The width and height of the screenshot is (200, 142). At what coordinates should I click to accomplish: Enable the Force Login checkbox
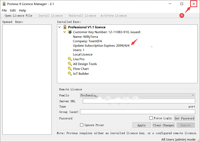click(x=151, y=118)
